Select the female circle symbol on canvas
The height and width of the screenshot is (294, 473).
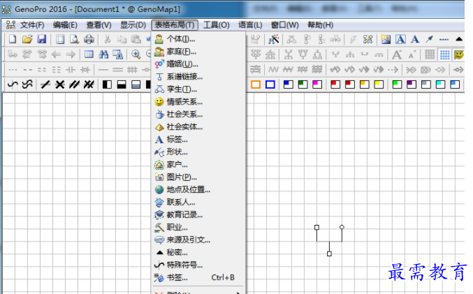coord(342,227)
